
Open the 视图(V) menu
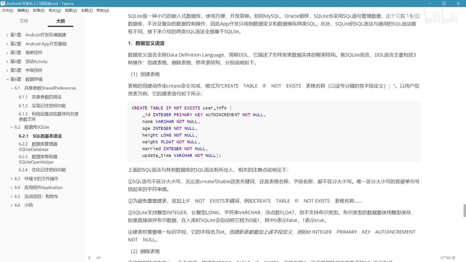[x=71, y=11]
